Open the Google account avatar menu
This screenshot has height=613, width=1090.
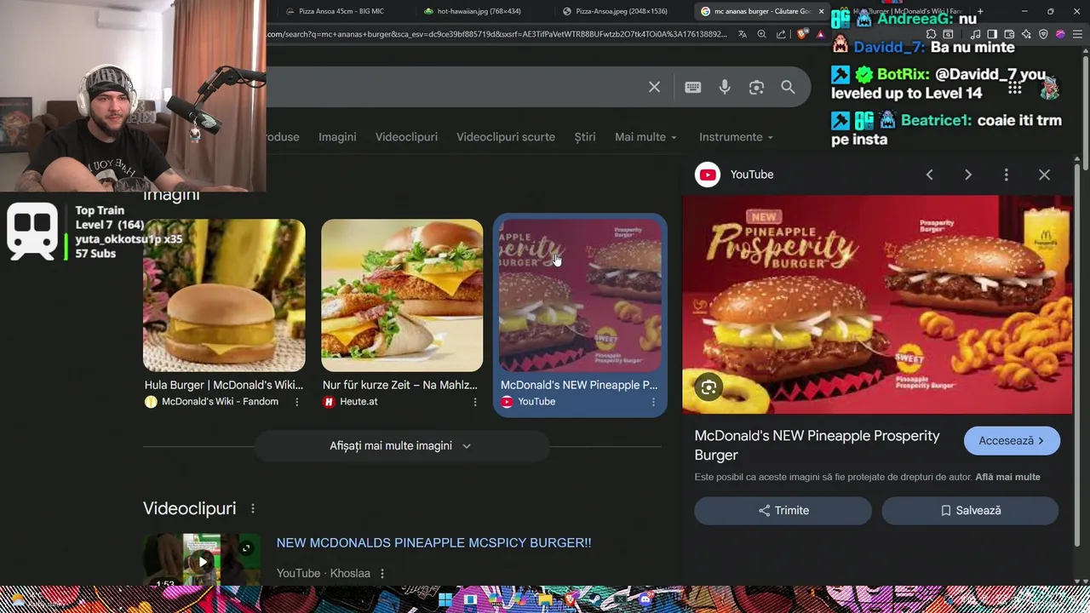pyautogui.click(x=1050, y=88)
